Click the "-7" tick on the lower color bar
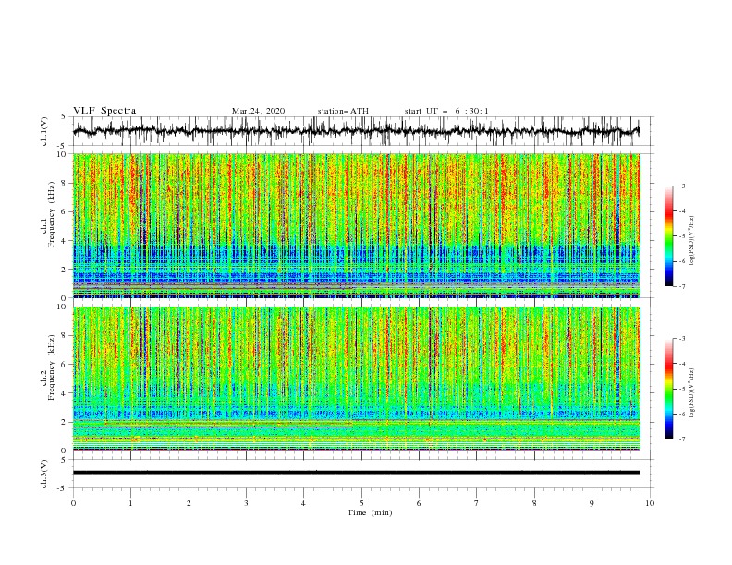732x565 pixels. tap(681, 439)
